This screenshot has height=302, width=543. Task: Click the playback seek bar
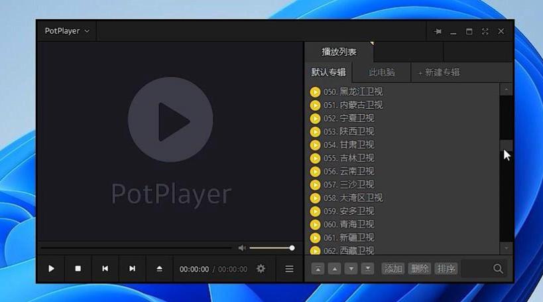point(136,248)
